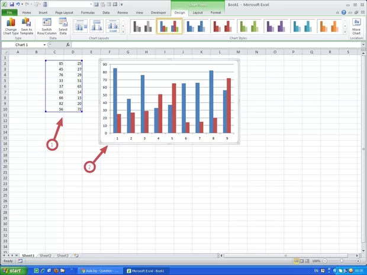Image resolution: width=367 pixels, height=275 pixels.
Task: Open the Select Data dialog
Action: pos(63,26)
